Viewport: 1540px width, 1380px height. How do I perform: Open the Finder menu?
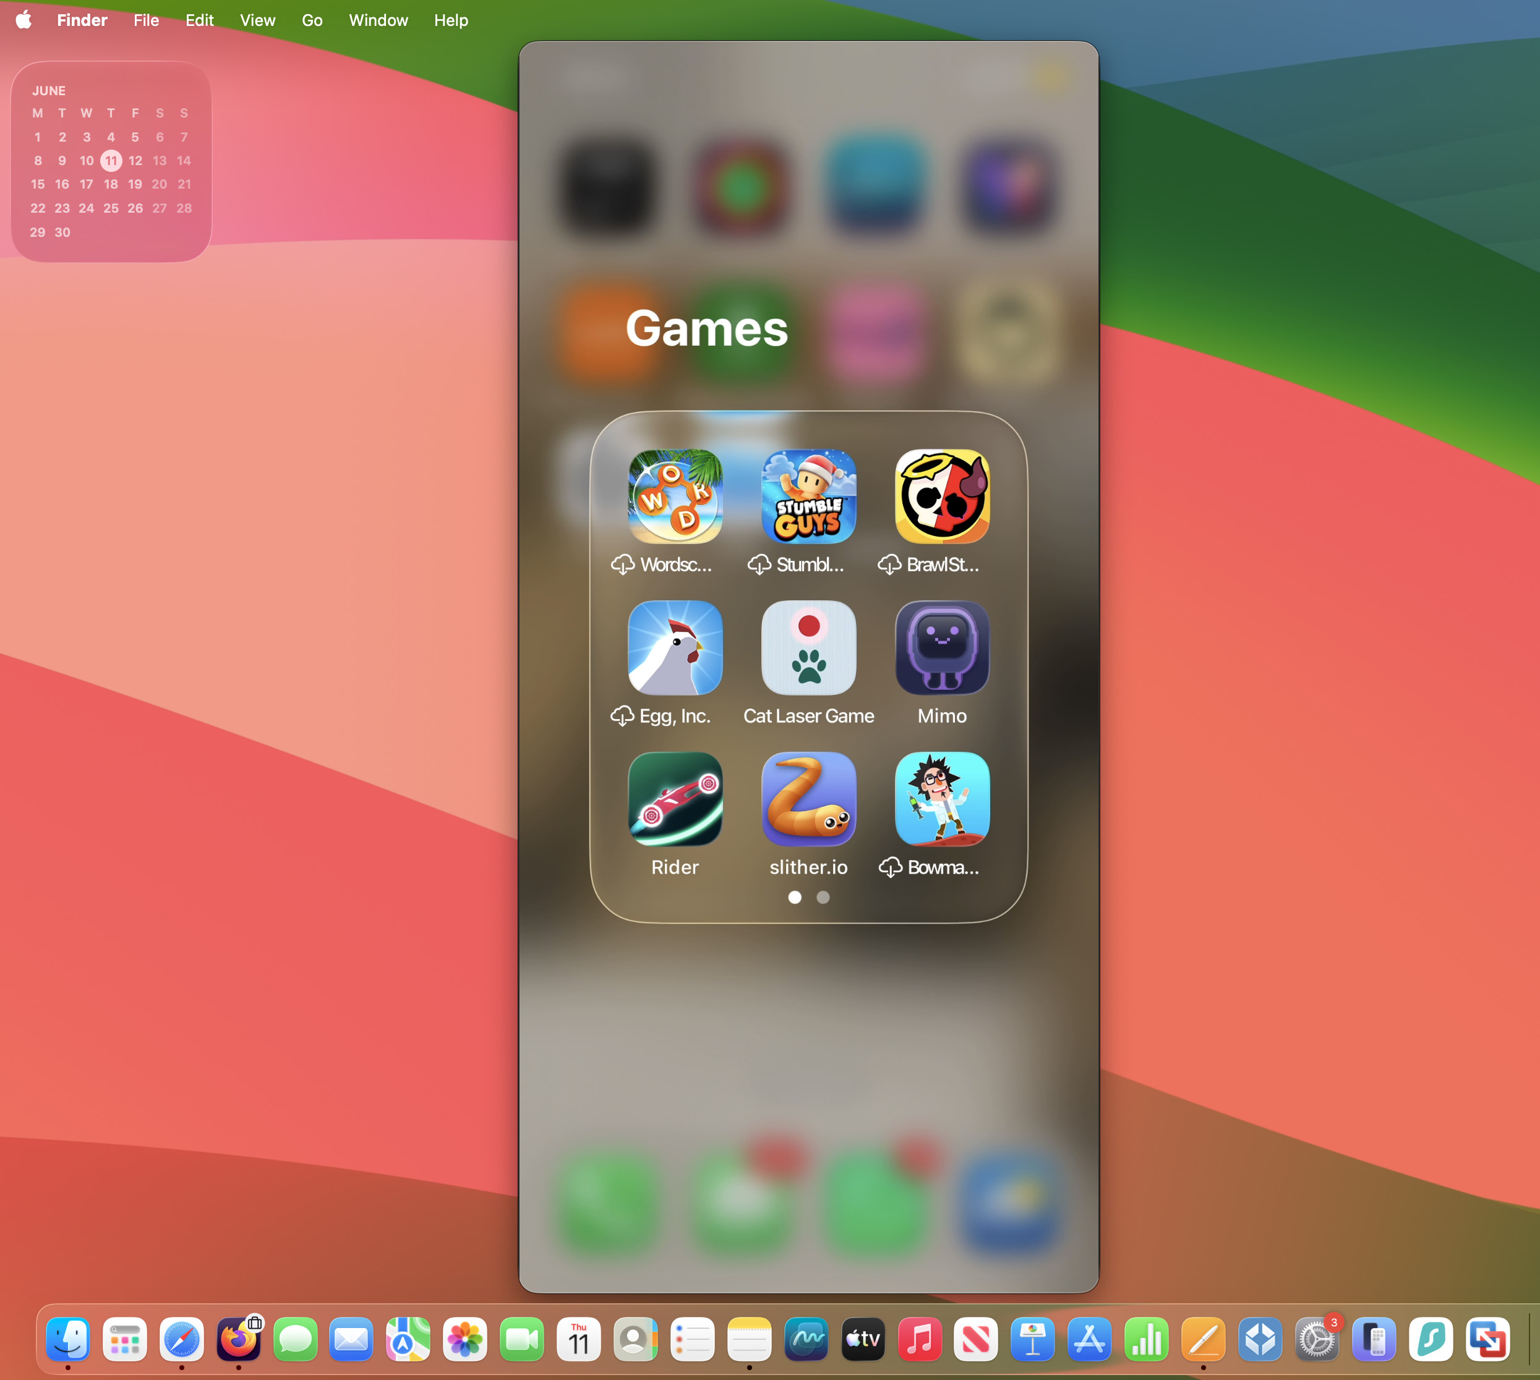point(82,20)
